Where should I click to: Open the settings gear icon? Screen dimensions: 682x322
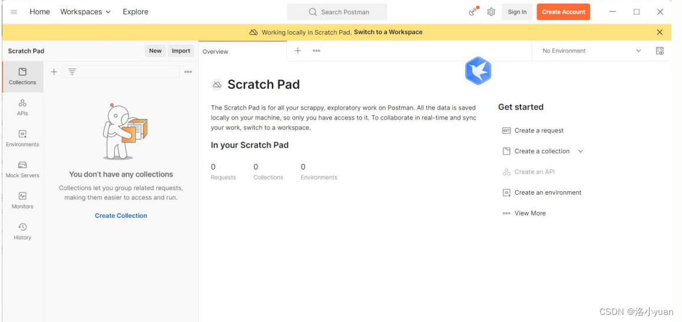491,12
